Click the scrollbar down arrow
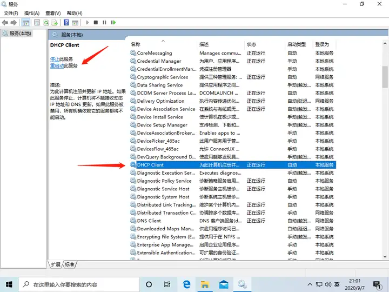 (x=385, y=256)
